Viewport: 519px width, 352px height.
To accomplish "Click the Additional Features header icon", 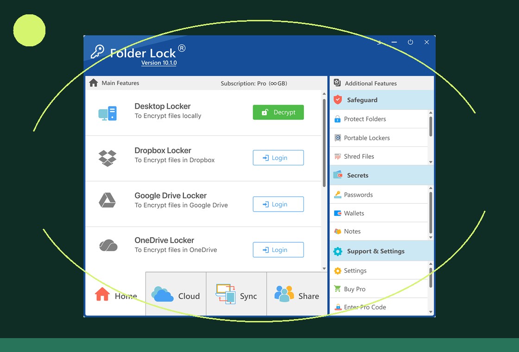I will (x=337, y=83).
